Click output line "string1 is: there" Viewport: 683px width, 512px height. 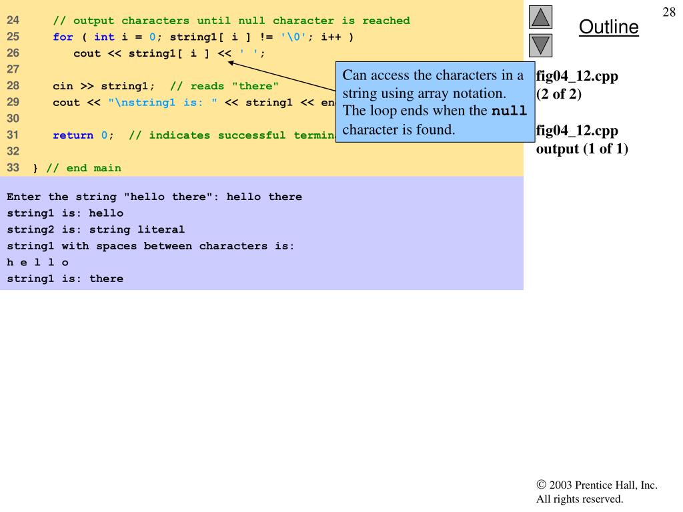pos(65,279)
